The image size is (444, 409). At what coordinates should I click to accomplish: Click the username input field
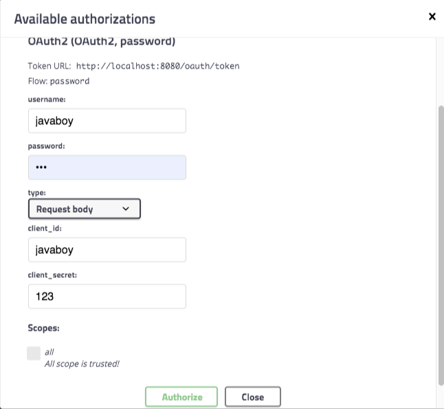[x=107, y=121]
